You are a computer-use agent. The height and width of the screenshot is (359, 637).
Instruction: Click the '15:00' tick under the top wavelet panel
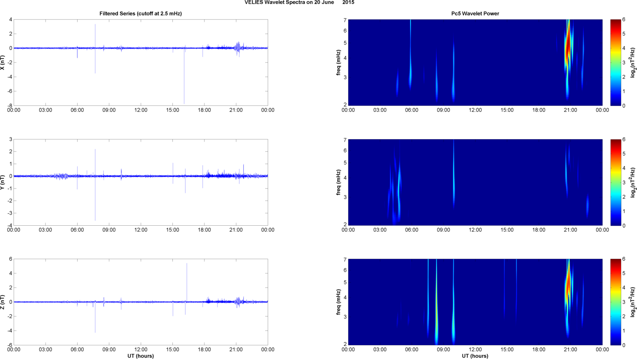pos(507,110)
